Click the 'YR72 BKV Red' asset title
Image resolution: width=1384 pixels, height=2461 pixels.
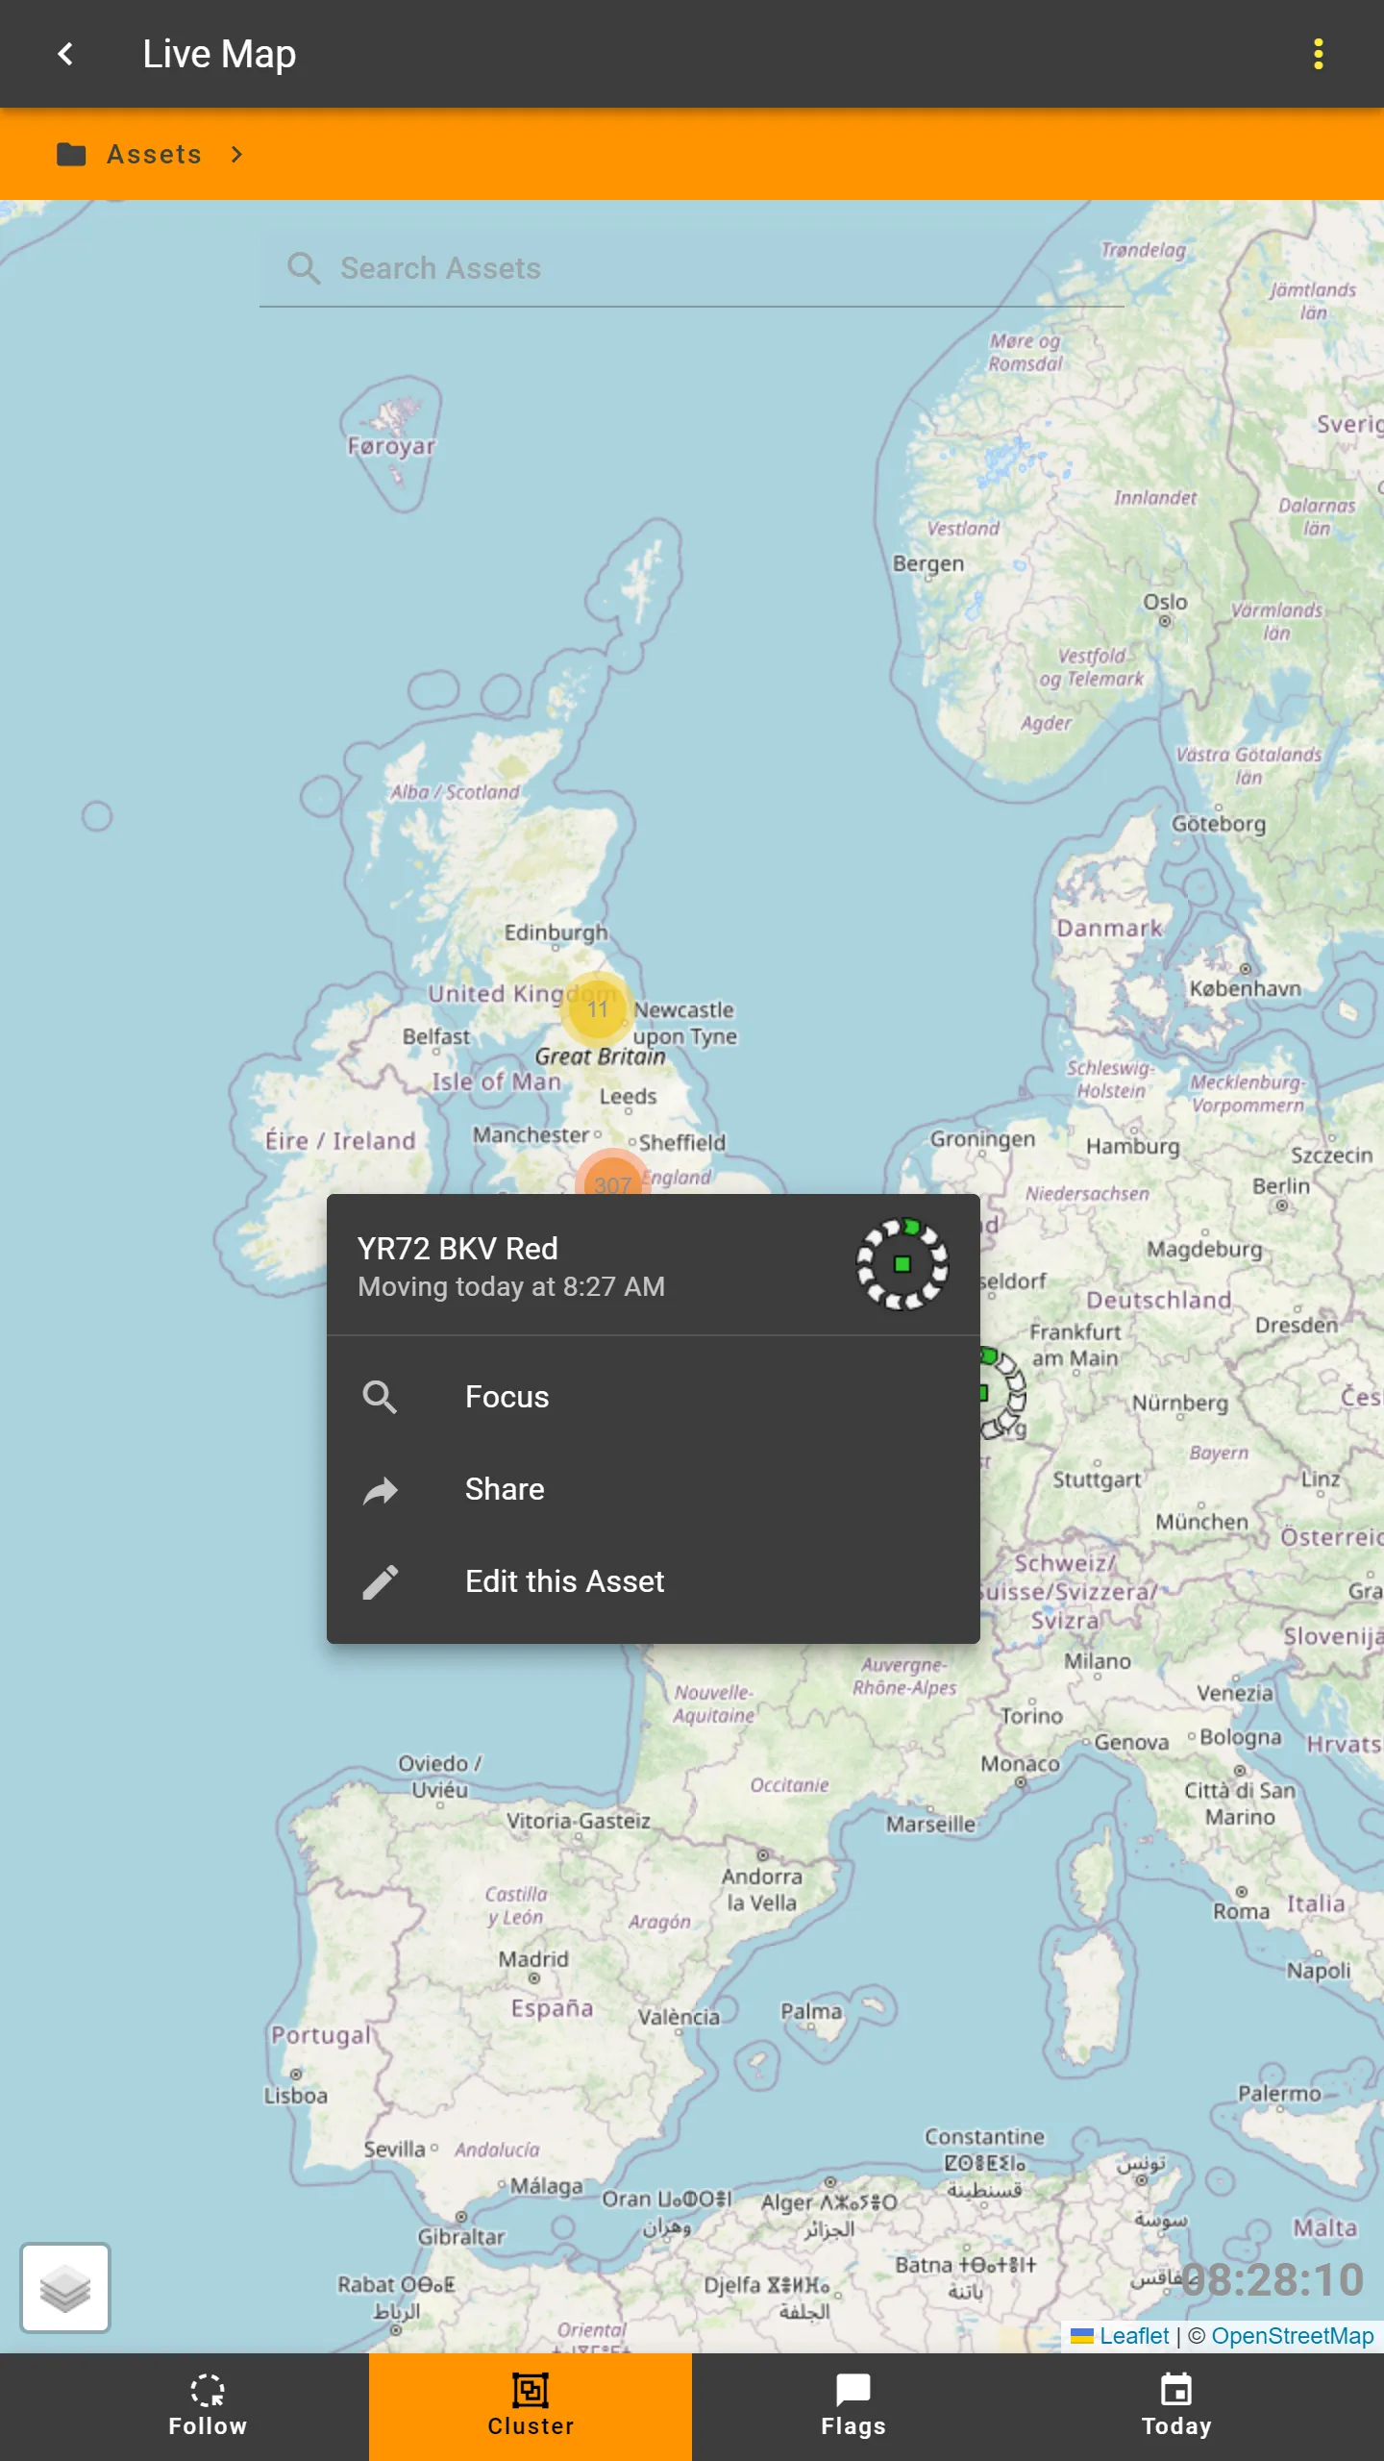tap(457, 1248)
